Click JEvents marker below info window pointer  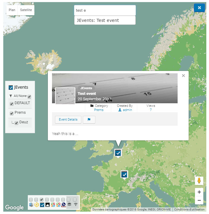pos(118,153)
